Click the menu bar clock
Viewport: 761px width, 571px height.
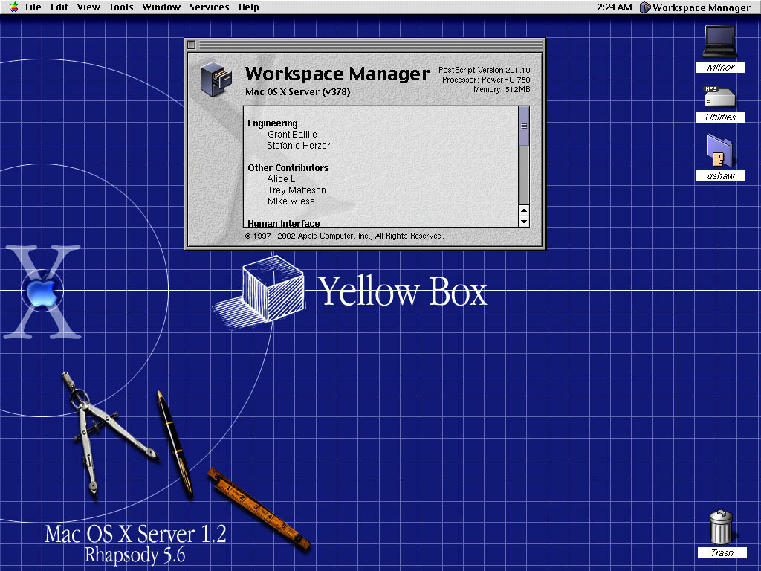click(614, 7)
